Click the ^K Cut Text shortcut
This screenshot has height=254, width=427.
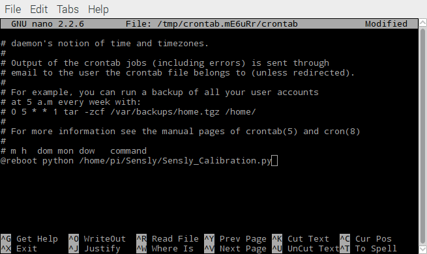coord(301,239)
